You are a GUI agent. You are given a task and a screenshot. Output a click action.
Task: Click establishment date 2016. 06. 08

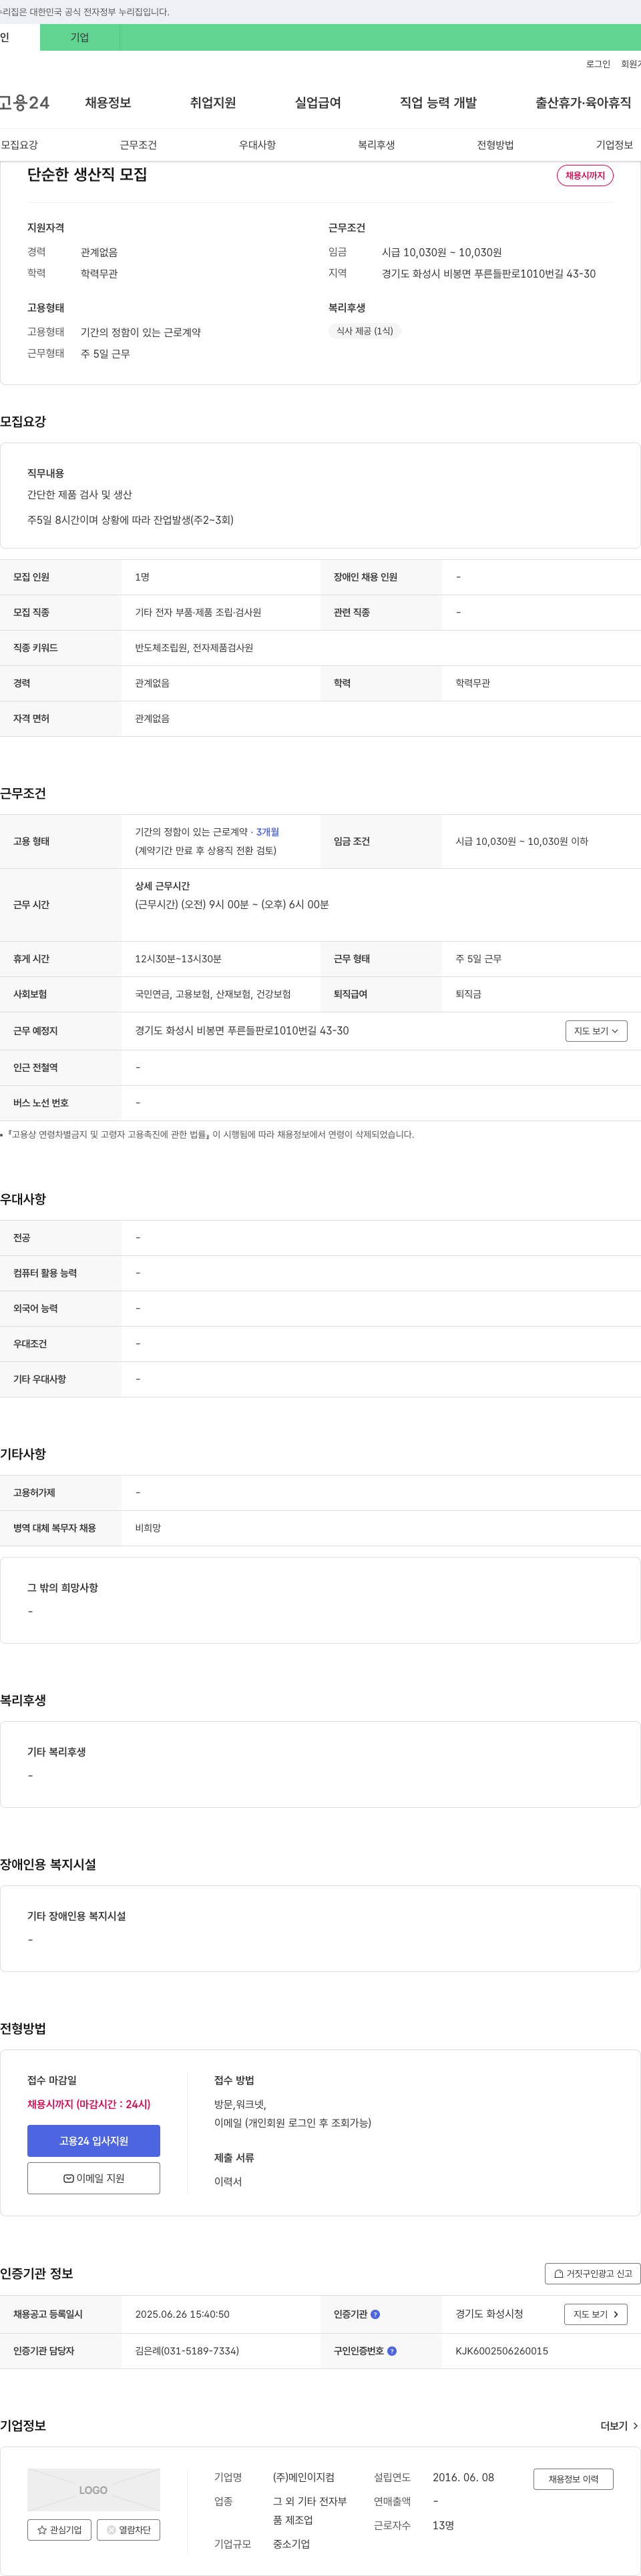click(463, 2478)
